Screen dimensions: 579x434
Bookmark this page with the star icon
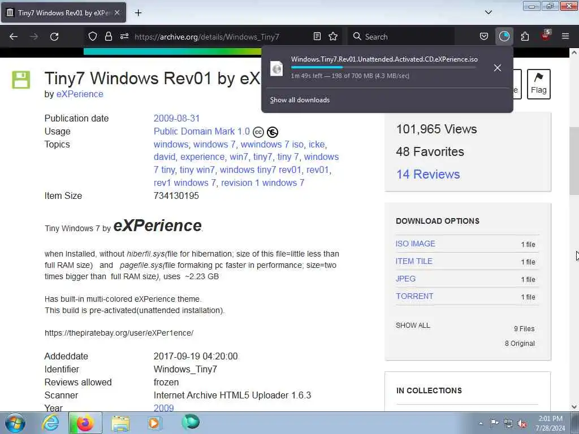(333, 36)
